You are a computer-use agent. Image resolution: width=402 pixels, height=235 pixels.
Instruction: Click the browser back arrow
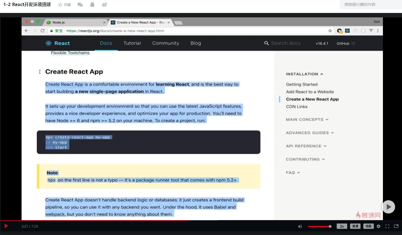pos(27,31)
